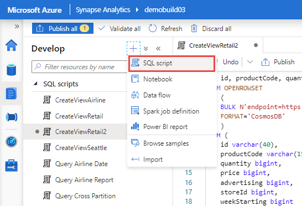Open the Query Cross Partition script
Screen dimensions: 302x206
[x=86, y=196]
